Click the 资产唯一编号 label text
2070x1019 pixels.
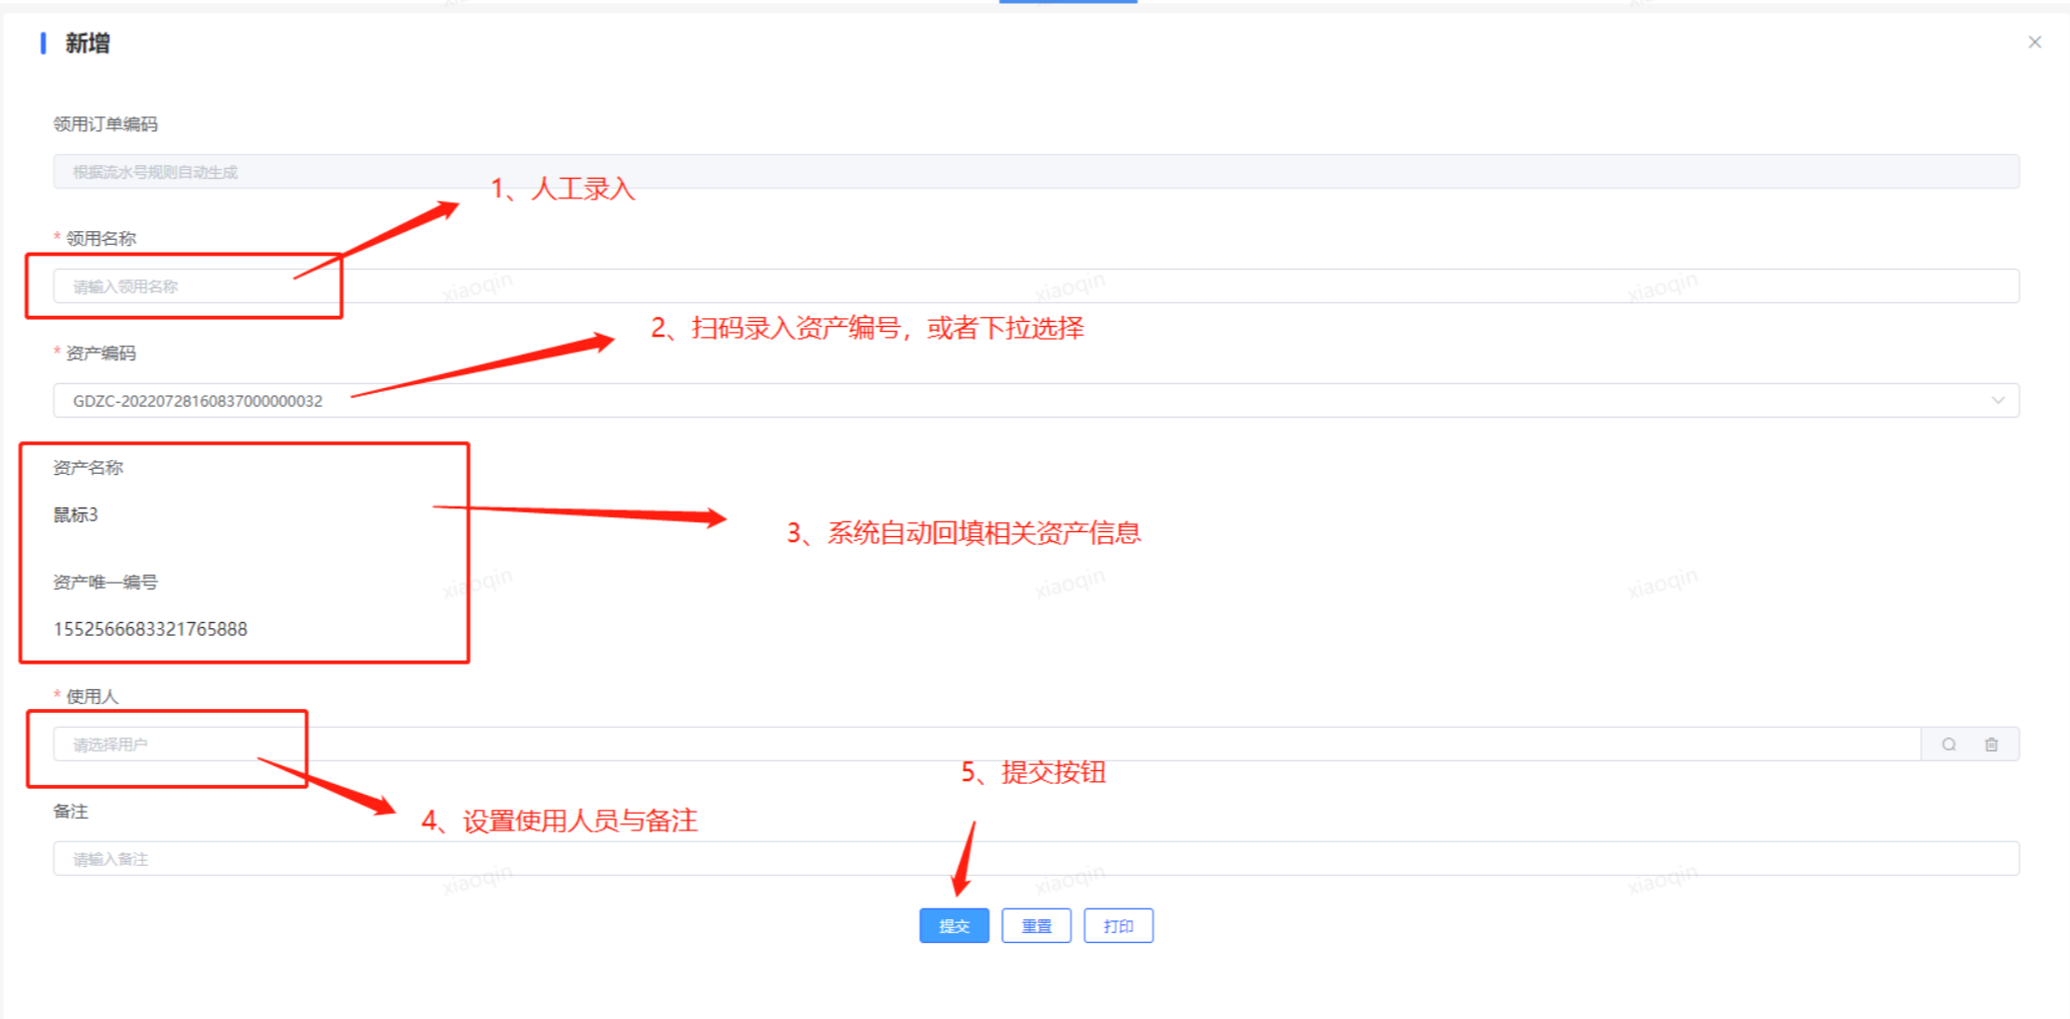106,582
